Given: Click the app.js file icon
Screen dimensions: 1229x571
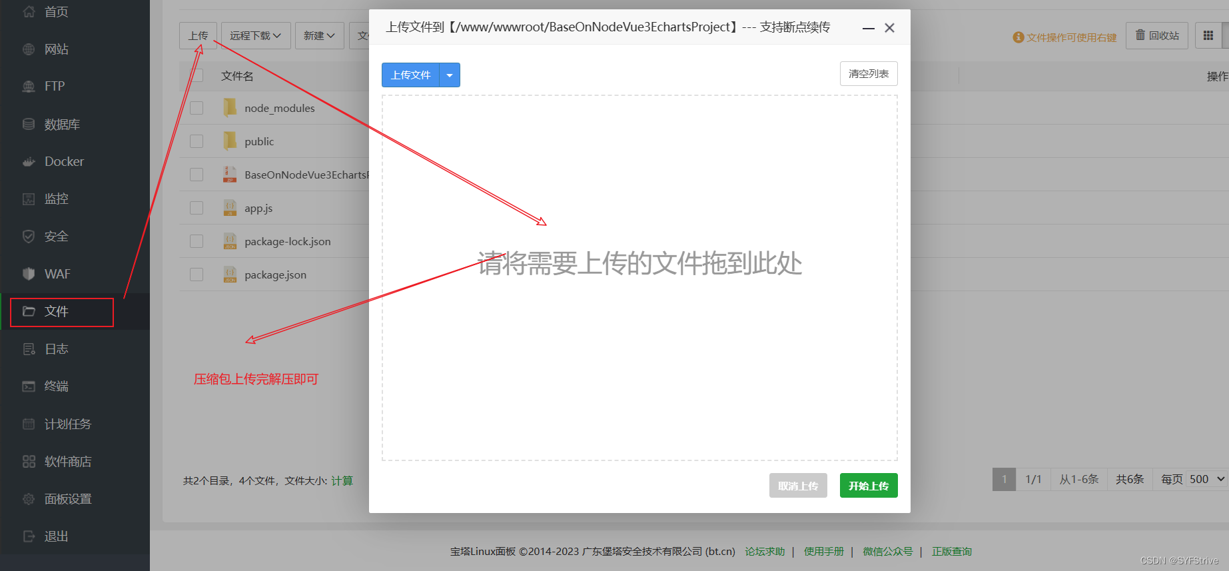Looking at the screenshot, I should [x=230, y=208].
